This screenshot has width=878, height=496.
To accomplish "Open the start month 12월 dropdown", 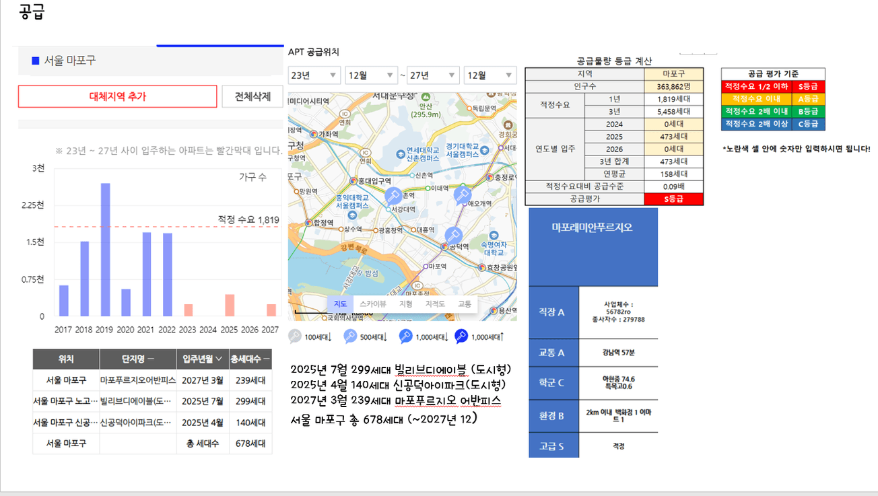I will tap(372, 75).
